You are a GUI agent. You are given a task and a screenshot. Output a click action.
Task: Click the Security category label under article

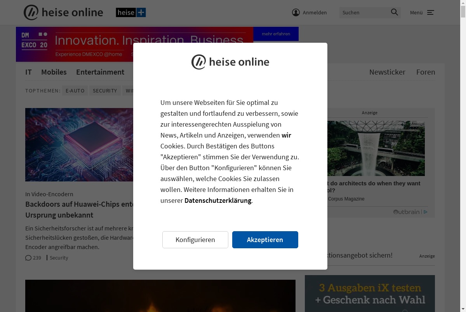[59, 258]
